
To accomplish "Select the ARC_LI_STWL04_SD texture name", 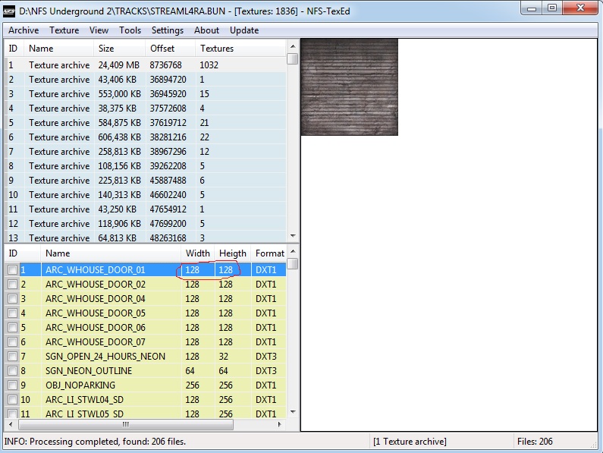I will coord(84,400).
